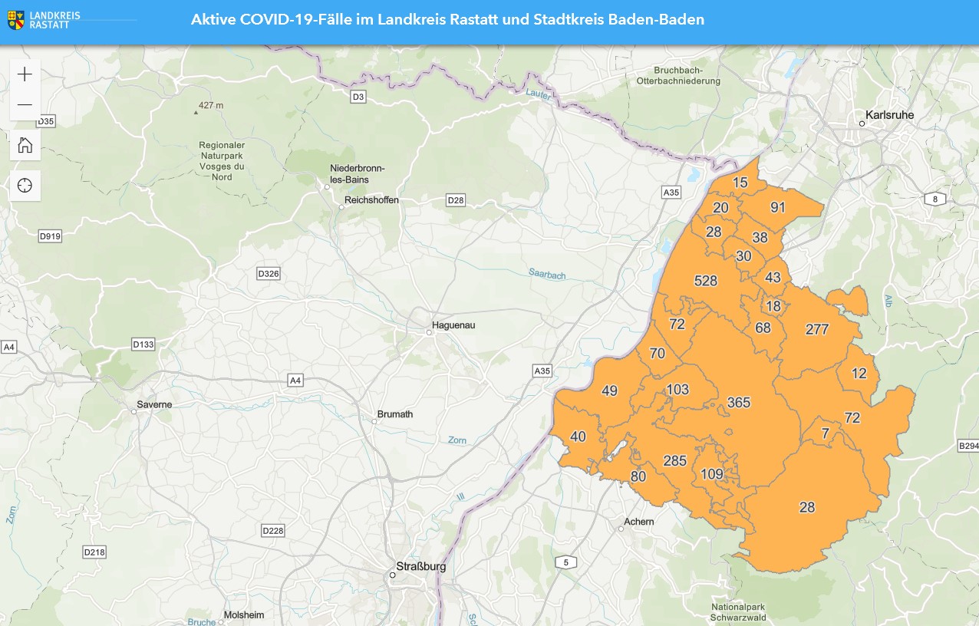Image resolution: width=979 pixels, height=626 pixels.
Task: Zoom in with the plus button
Action: 25,74
